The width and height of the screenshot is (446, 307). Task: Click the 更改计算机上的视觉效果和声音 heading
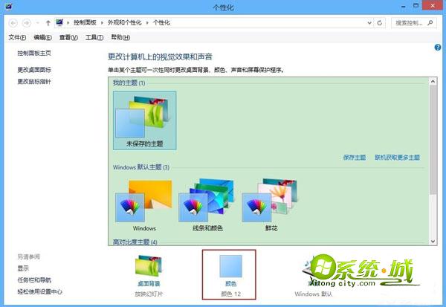tap(160, 56)
